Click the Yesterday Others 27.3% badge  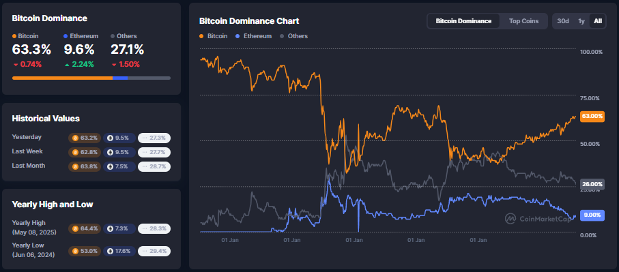pyautogui.click(x=154, y=138)
